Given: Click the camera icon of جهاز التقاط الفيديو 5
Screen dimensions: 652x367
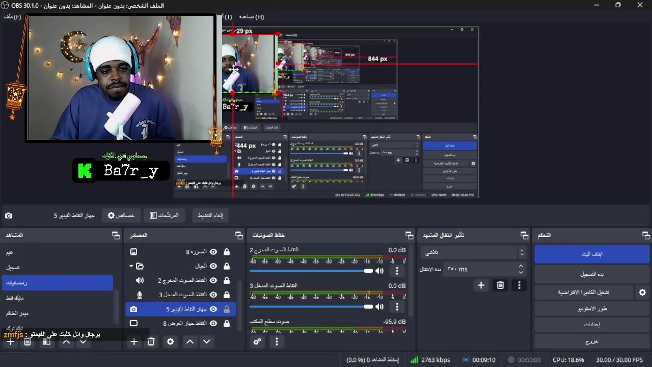Looking at the screenshot, I should coord(133,309).
